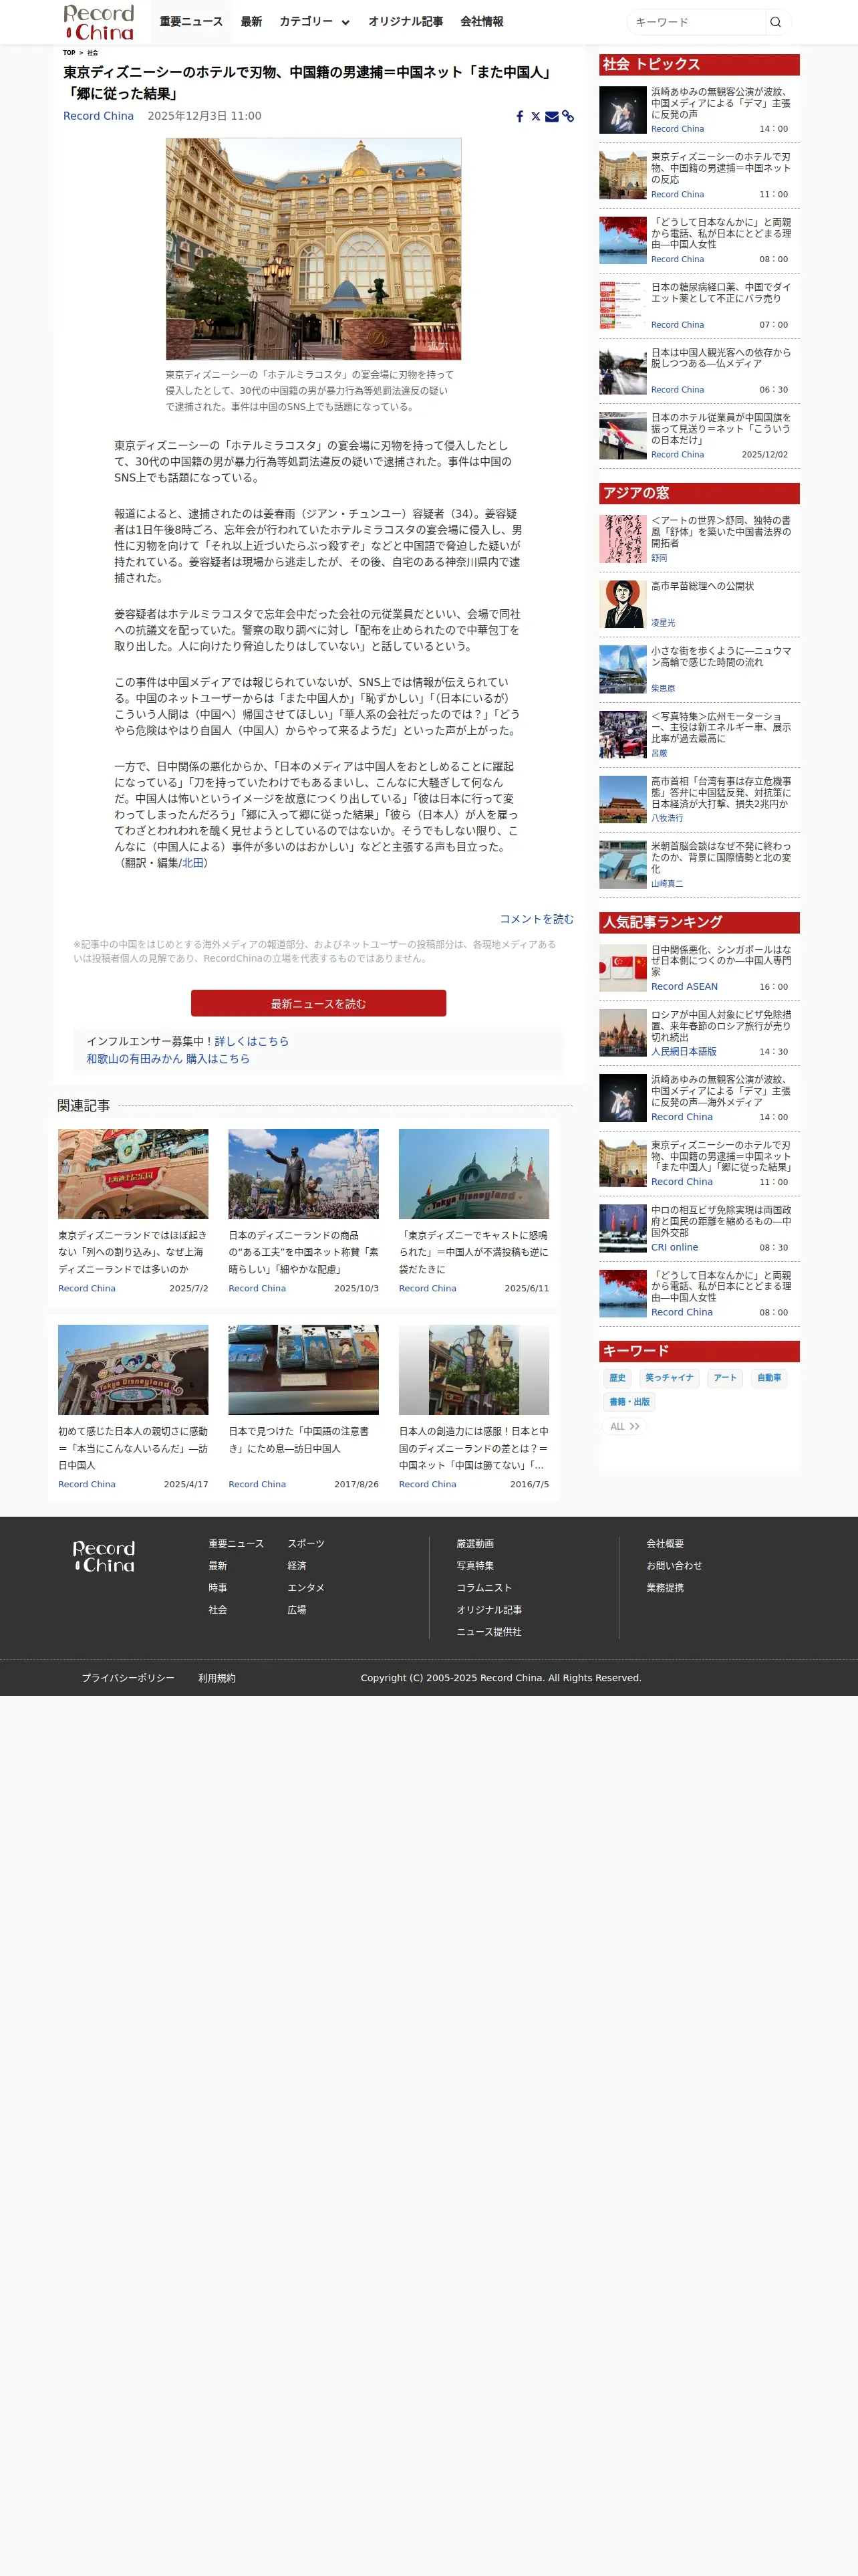Open related article 日本のディズニーランドの商品
The image size is (858, 2576).
(x=303, y=1252)
